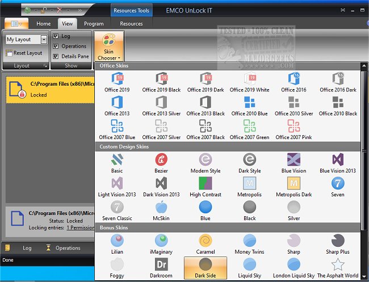Select The Asphalt World skin
The height and width of the screenshot is (282, 369).
(338, 268)
